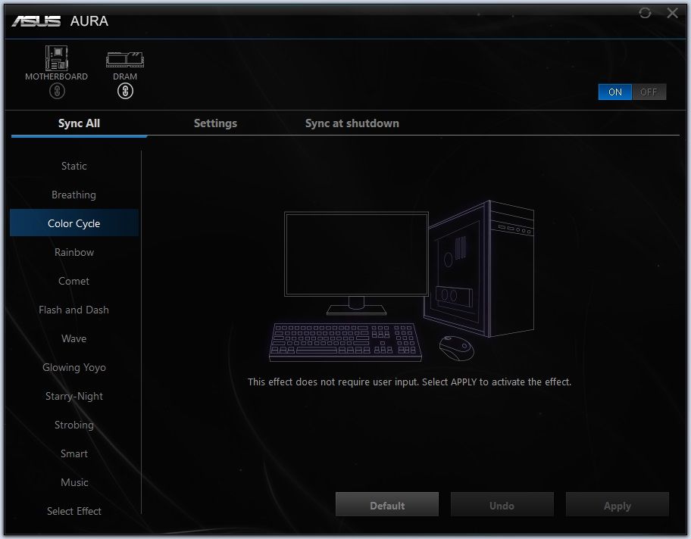Click Apply to activate the effect
This screenshot has height=539, width=691.
[x=617, y=505]
